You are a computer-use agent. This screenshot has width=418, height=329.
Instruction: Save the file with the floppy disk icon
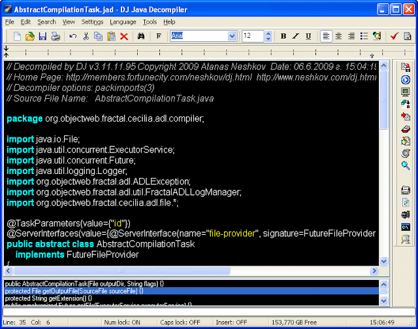tap(42, 36)
